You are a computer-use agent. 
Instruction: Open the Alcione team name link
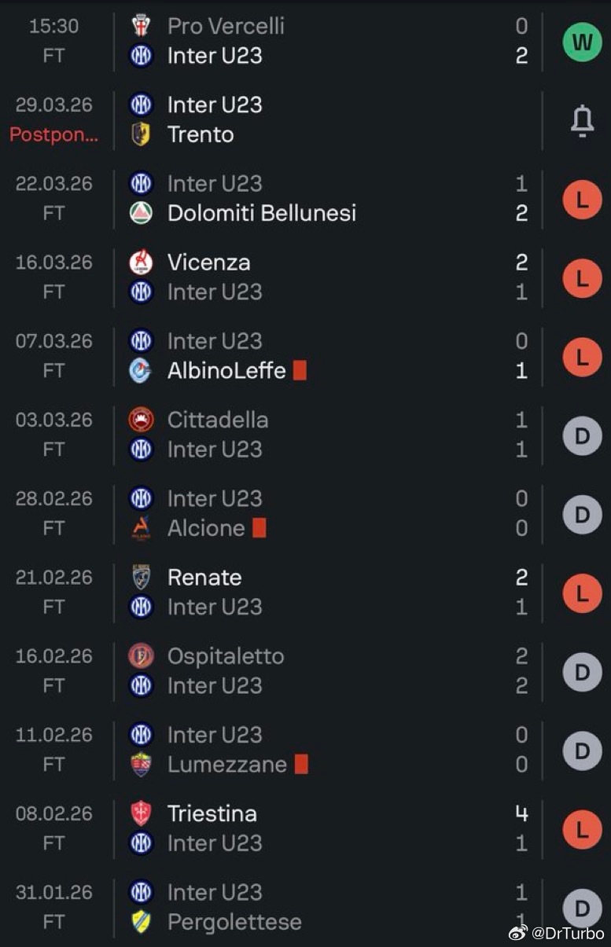click(x=206, y=528)
